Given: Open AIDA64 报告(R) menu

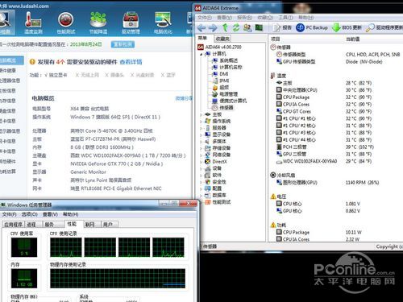Looking at the screenshot, I should tap(244, 18).
